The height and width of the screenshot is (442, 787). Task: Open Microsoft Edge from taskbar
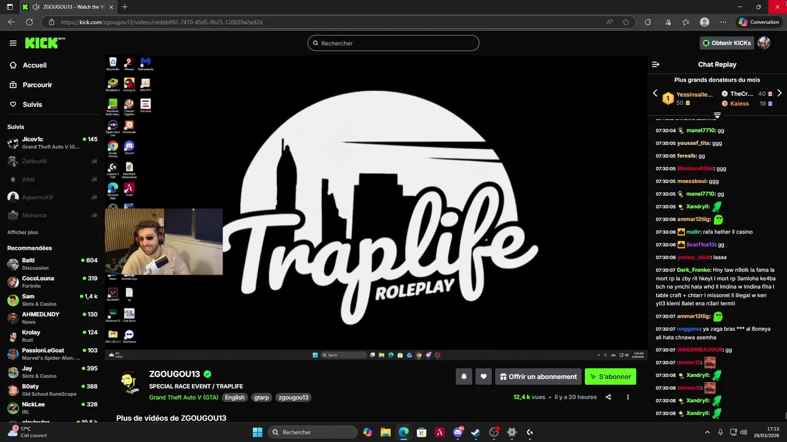tap(403, 432)
